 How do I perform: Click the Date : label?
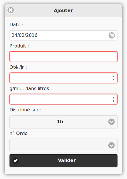(16, 25)
